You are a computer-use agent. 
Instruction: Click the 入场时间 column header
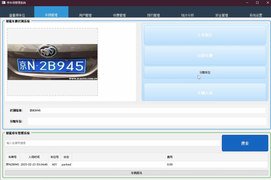coord(34,157)
